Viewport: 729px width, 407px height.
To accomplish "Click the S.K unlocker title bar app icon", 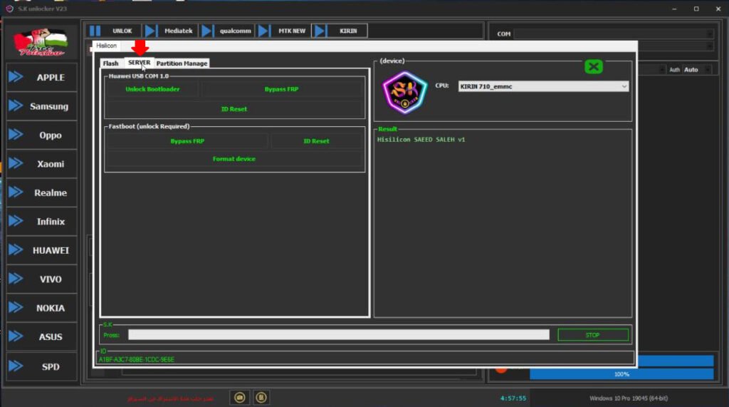I will point(9,9).
